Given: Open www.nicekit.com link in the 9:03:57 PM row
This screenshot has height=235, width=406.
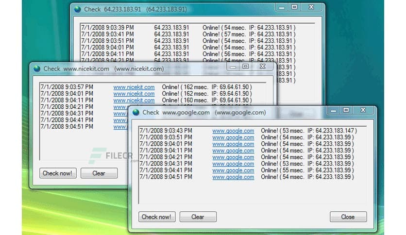Looking at the screenshot, I should 134,87.
